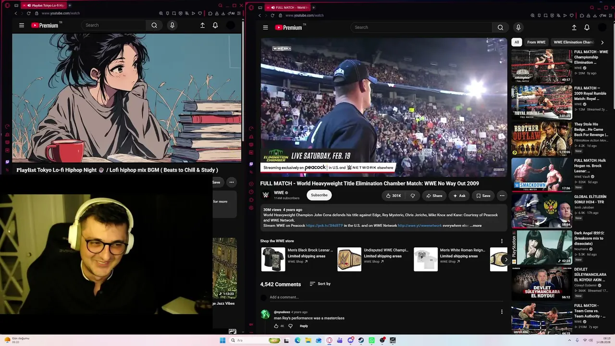Open the Create upload icon in the Lo-fi window
Image resolution: width=615 pixels, height=346 pixels.
(202, 25)
